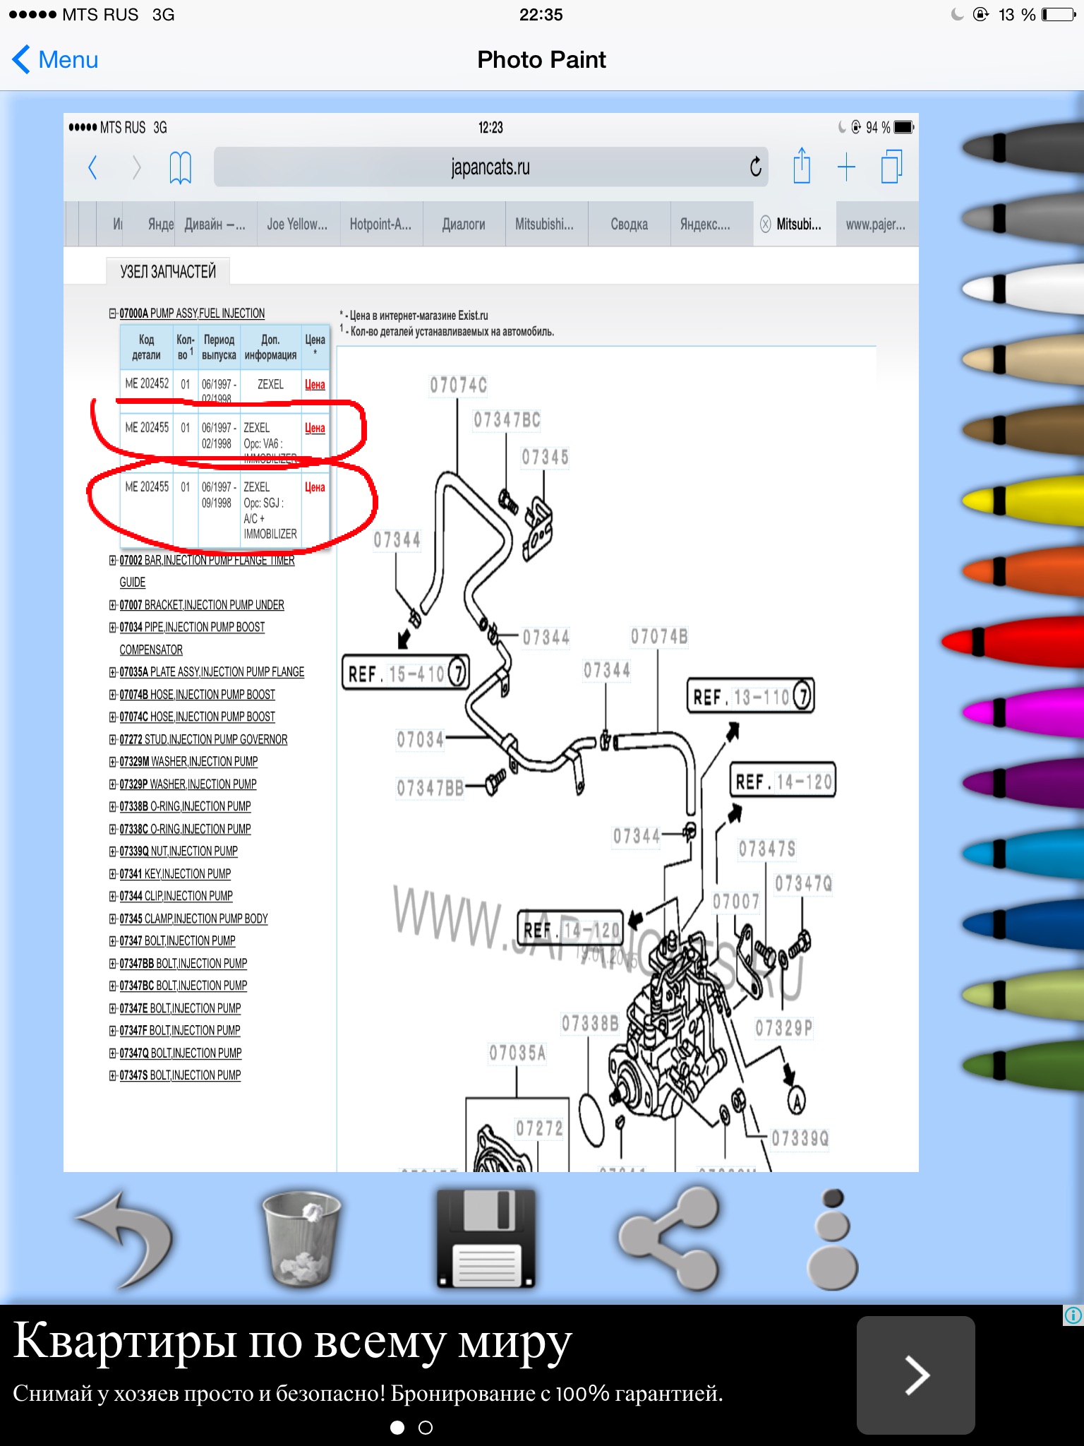Tap the japancats.ru address field

pyautogui.click(x=490, y=167)
